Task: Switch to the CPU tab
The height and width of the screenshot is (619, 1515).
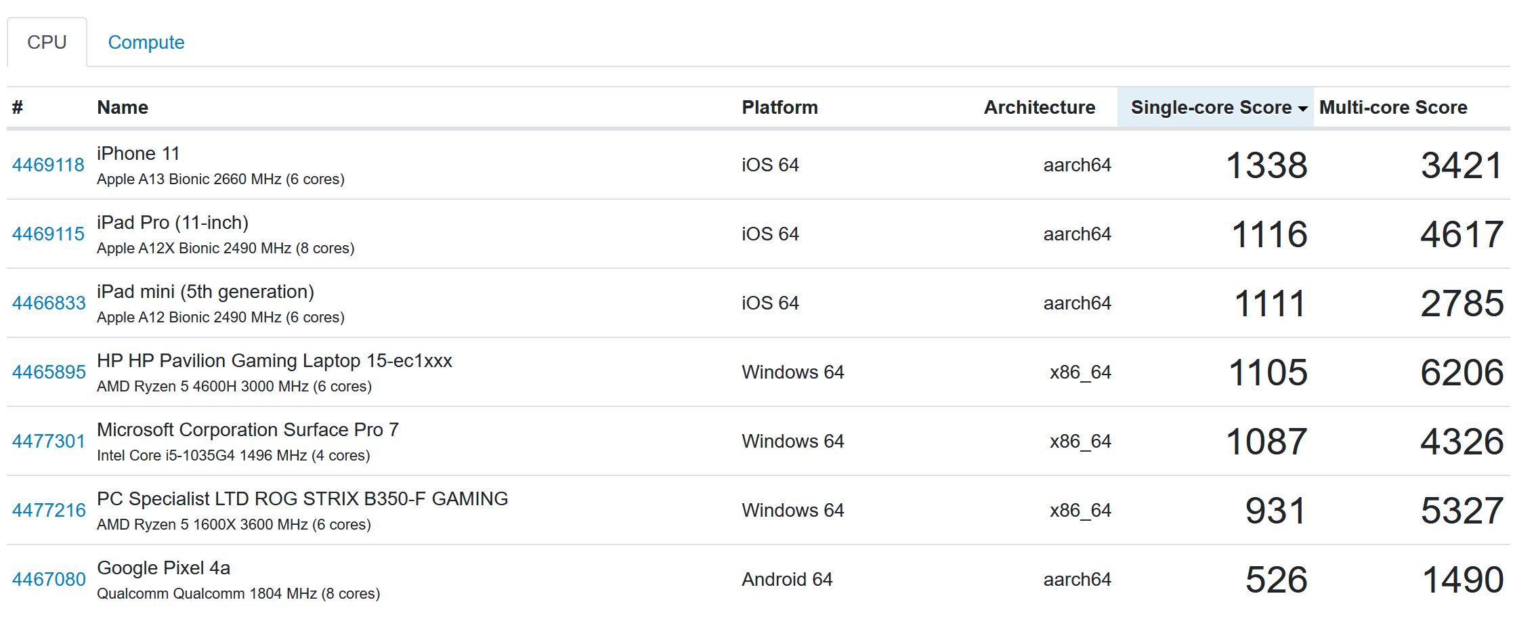Action: (47, 42)
